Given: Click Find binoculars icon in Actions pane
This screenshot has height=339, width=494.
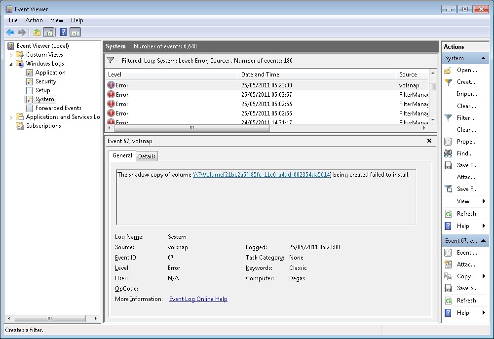Looking at the screenshot, I should 448,153.
